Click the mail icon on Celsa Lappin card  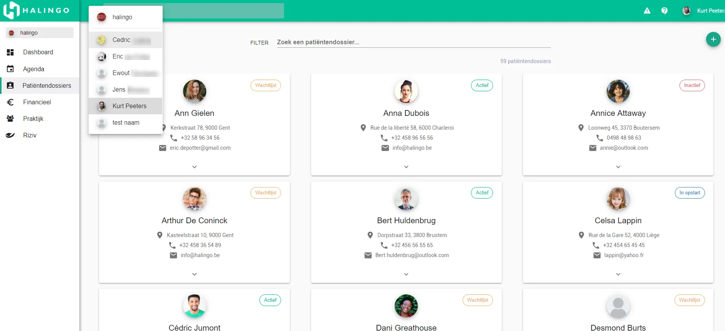pyautogui.click(x=597, y=255)
